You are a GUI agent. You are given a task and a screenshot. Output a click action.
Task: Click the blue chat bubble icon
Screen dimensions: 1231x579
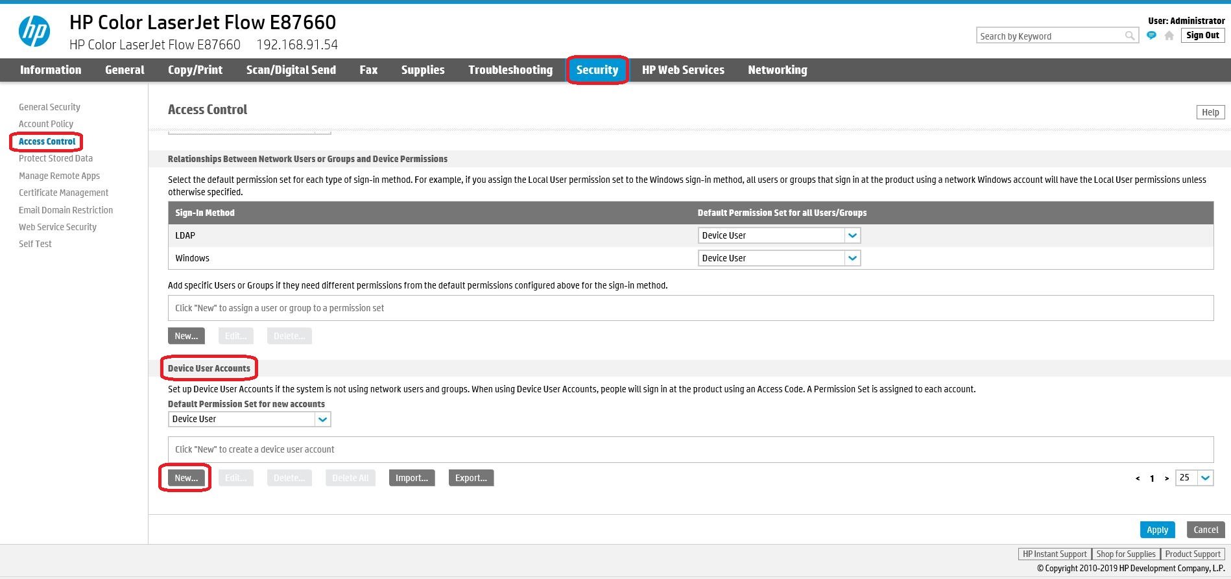tap(1151, 36)
